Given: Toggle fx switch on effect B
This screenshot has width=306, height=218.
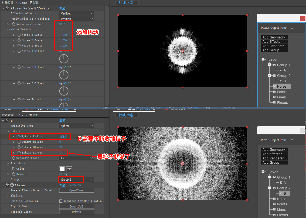Looking at the screenshot, I should (x=7, y=121).
